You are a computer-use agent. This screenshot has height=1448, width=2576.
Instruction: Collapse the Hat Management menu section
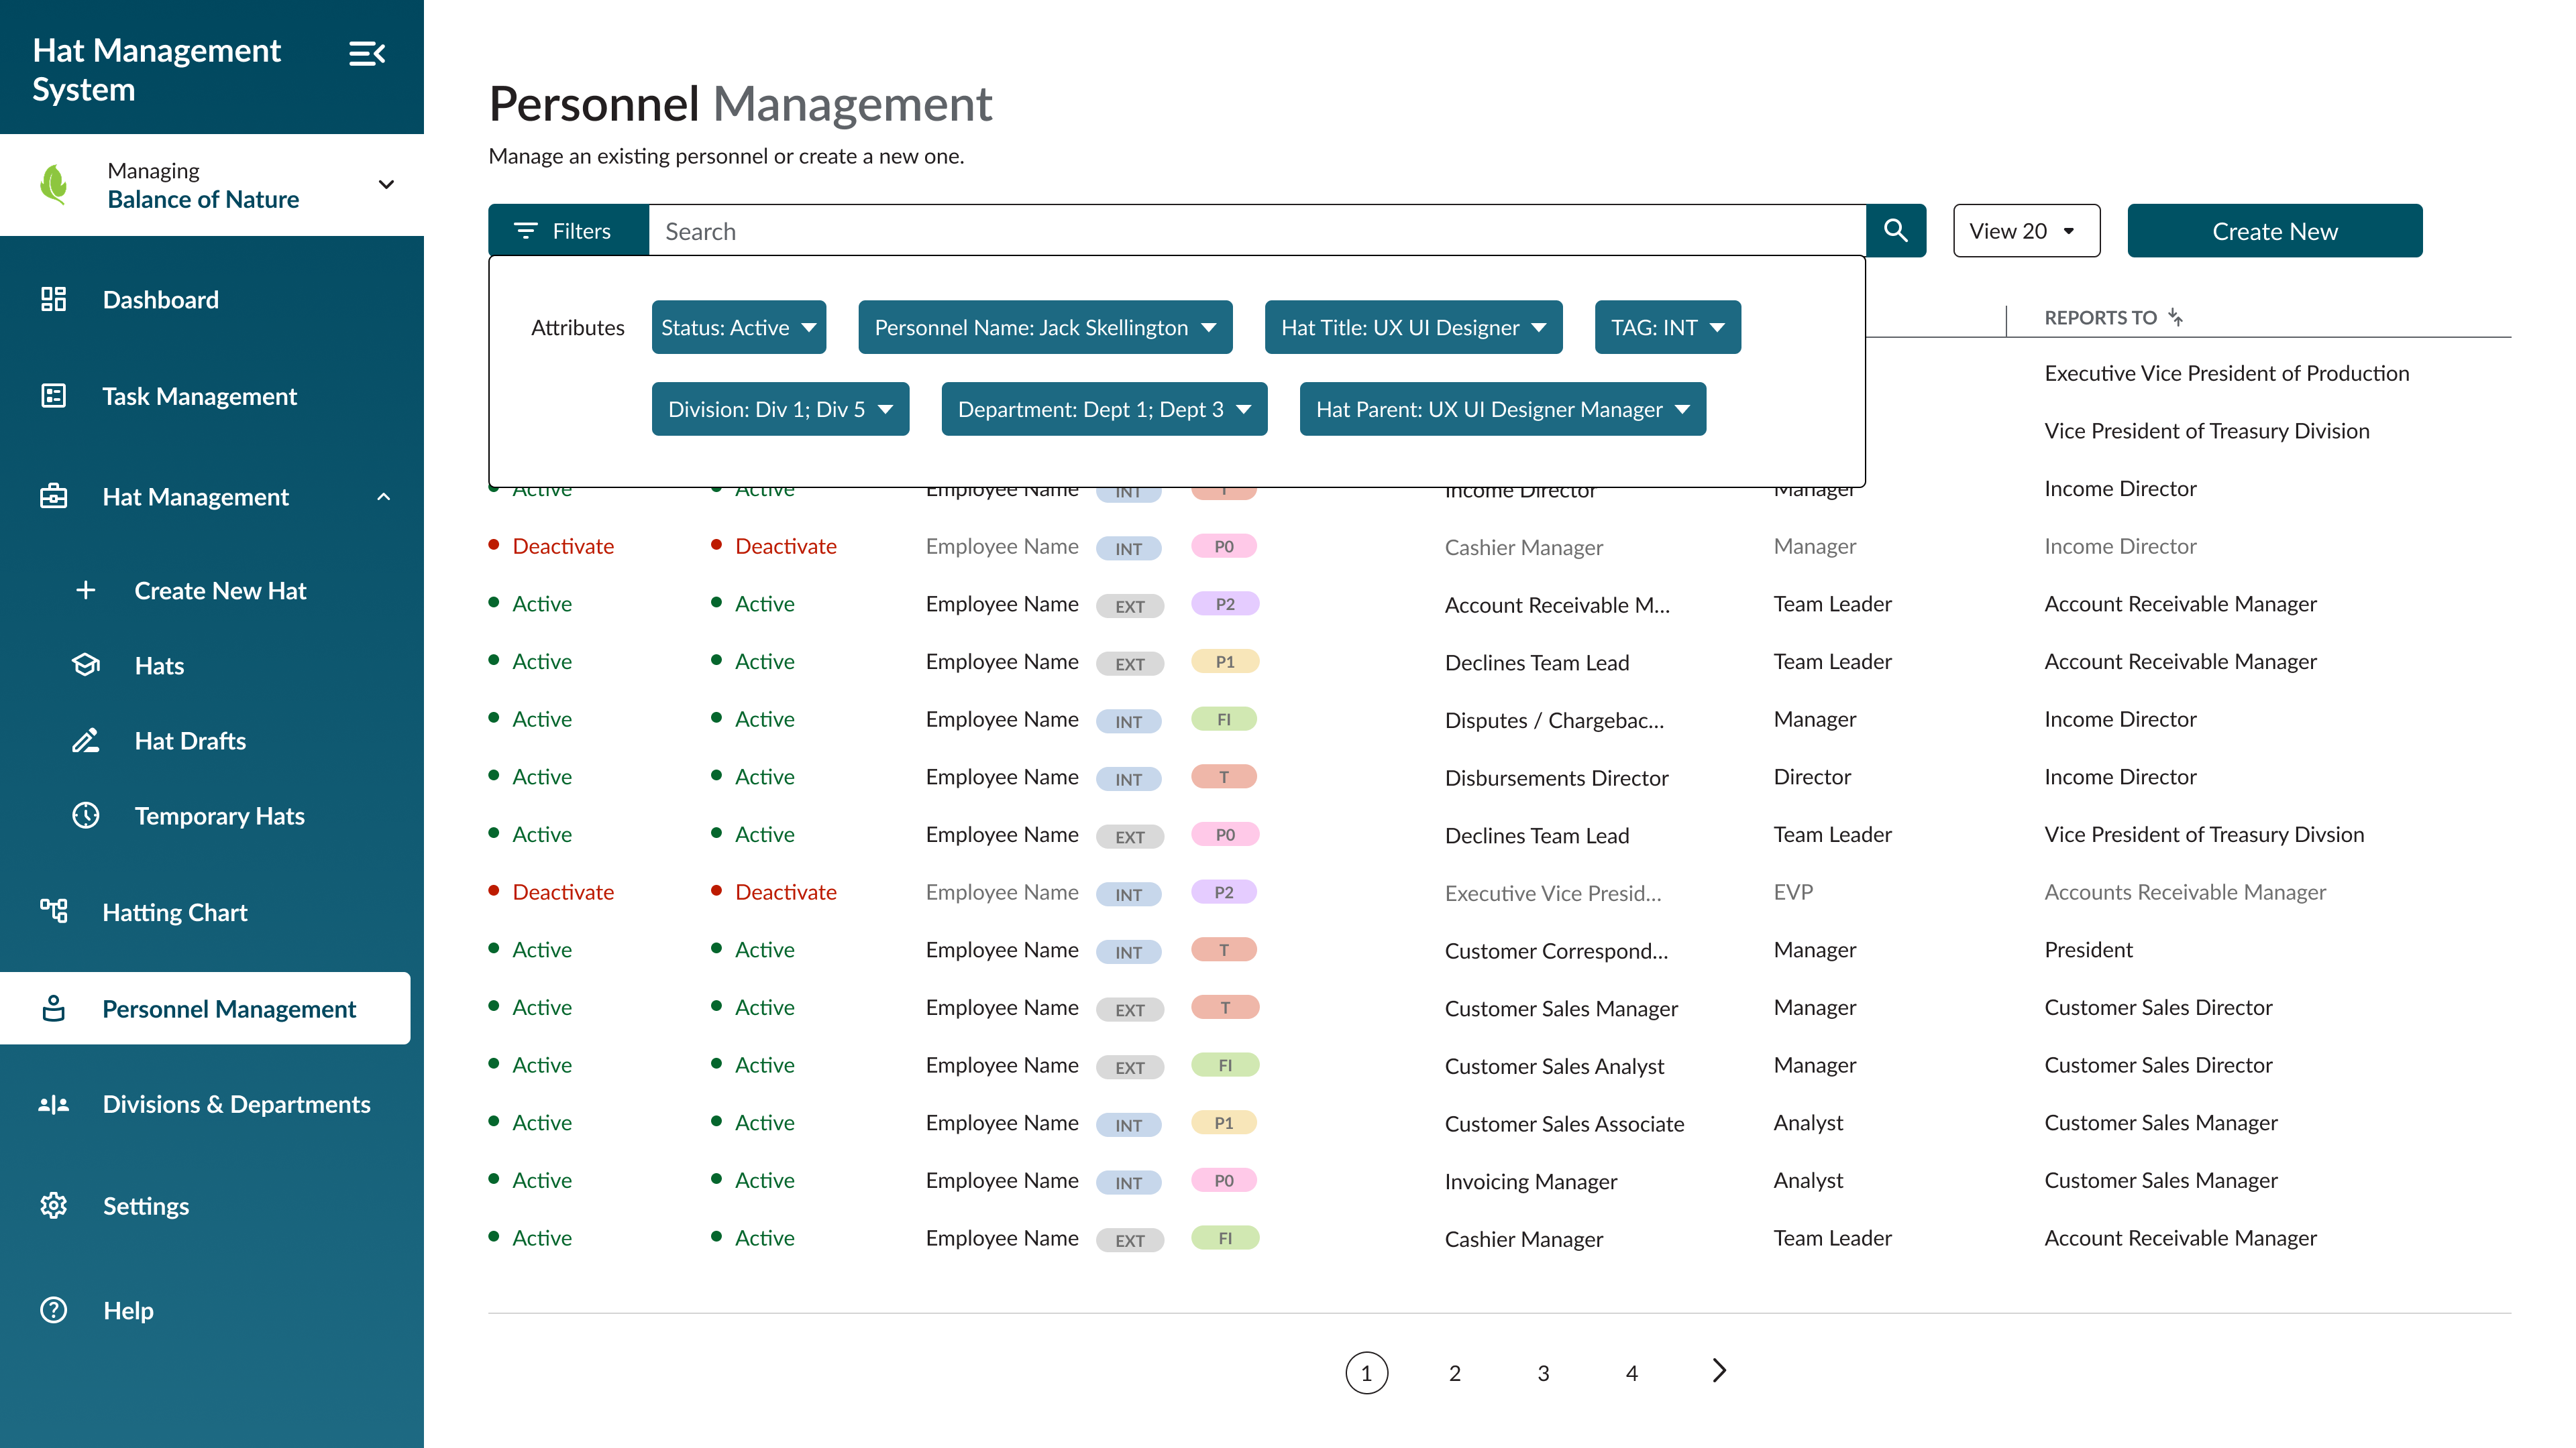384,497
